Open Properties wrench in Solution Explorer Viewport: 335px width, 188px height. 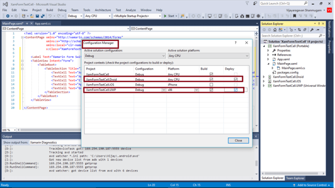pyautogui.click(x=312, y=30)
